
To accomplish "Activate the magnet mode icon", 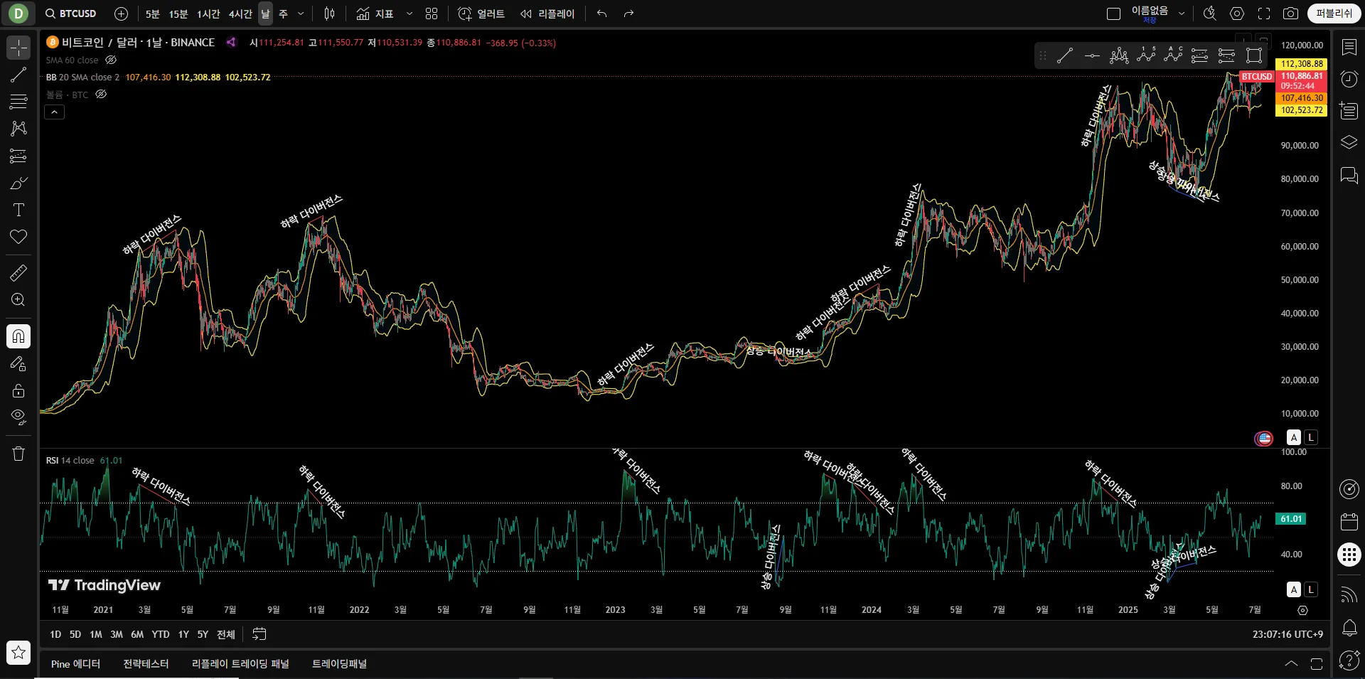I will click(18, 336).
